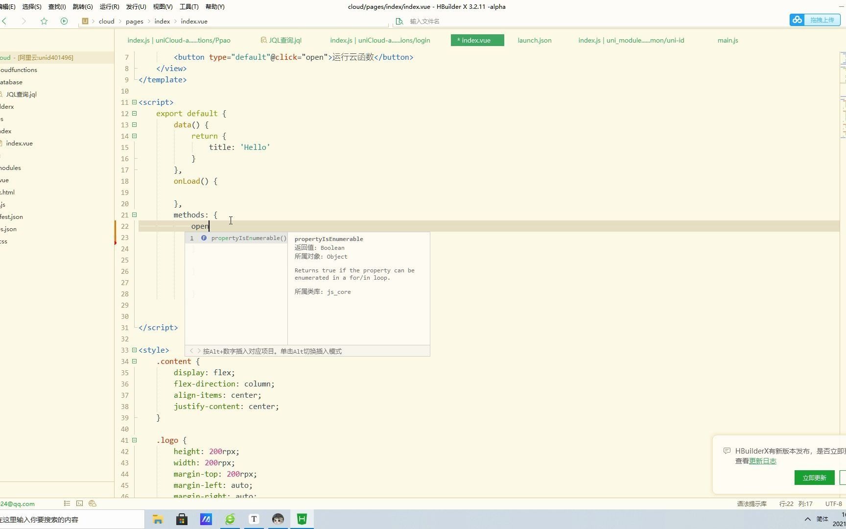Click the cloud upload button
The image size is (846, 529).
(815, 20)
